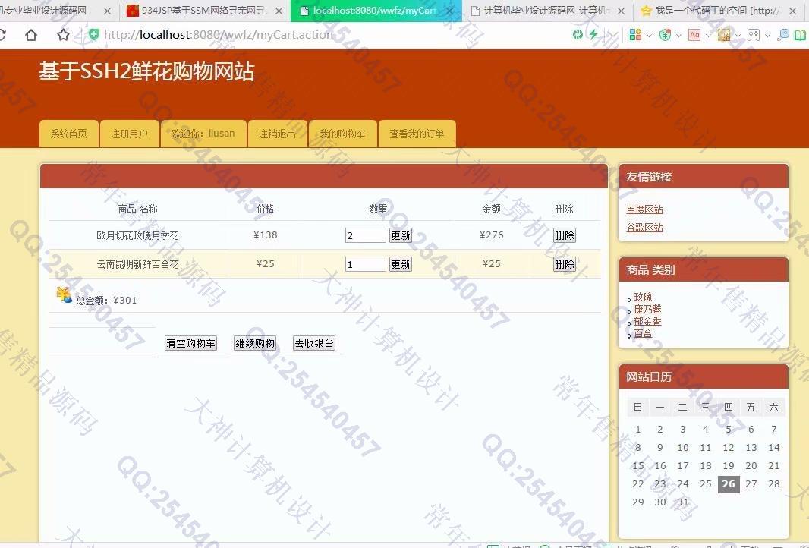Select day 31 in website calendar

click(682, 502)
